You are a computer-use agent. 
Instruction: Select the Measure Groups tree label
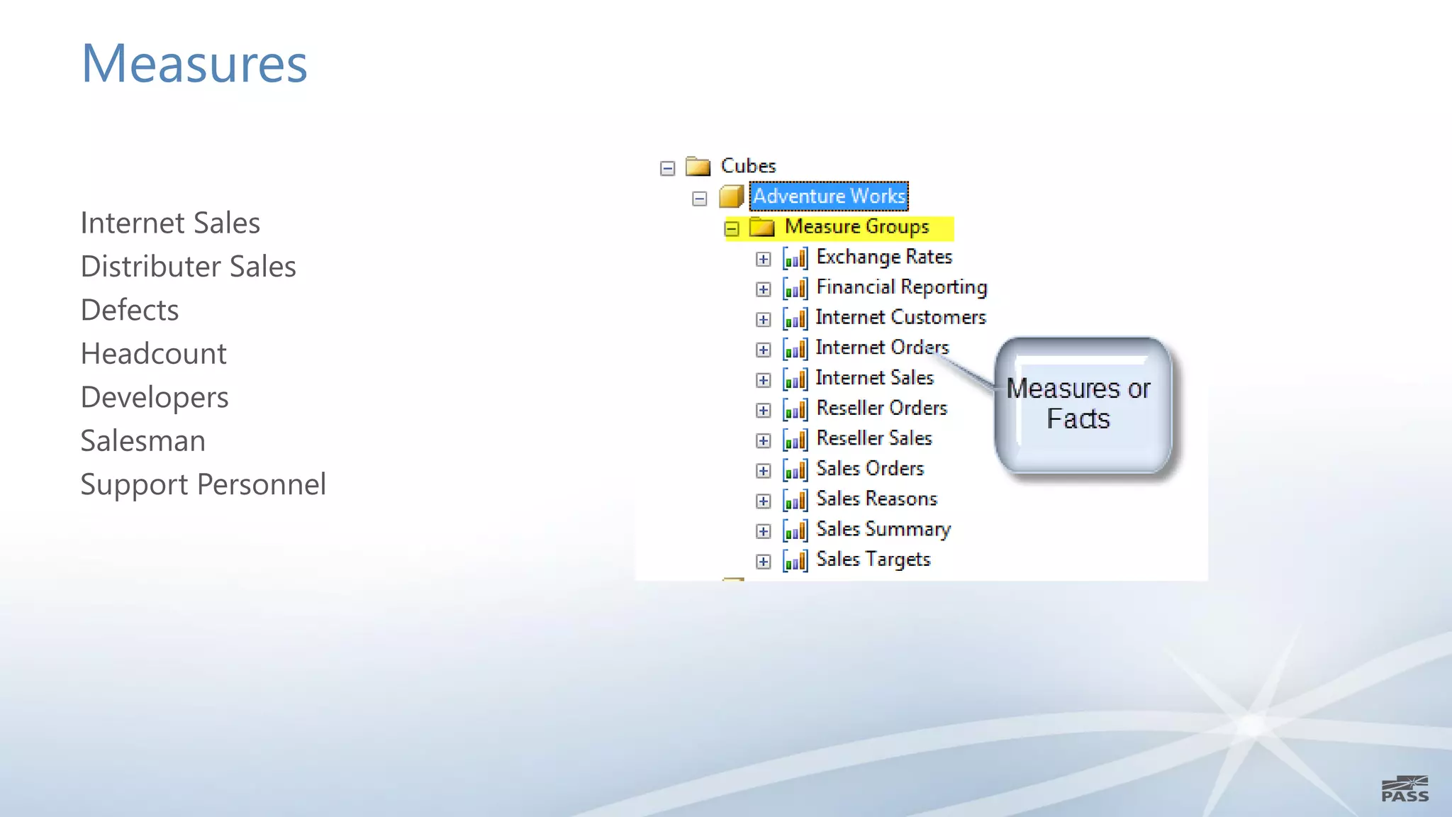click(856, 227)
